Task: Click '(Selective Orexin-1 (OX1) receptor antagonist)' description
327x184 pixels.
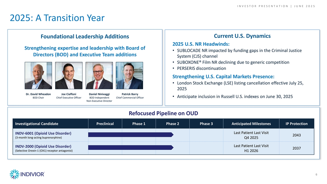Action: (x=44, y=150)
